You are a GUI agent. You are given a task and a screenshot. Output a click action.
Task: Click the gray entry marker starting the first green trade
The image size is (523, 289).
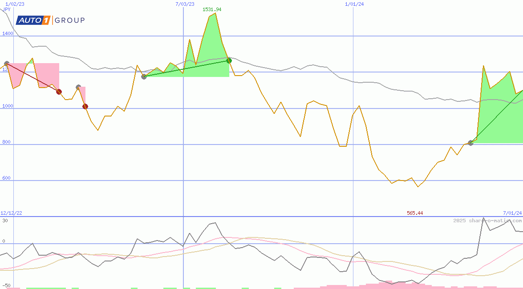[x=144, y=76]
